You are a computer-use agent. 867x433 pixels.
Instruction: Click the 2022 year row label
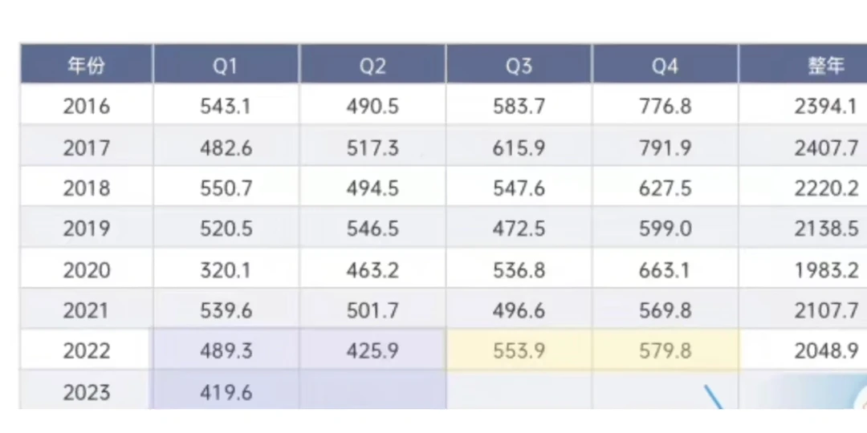click(86, 350)
